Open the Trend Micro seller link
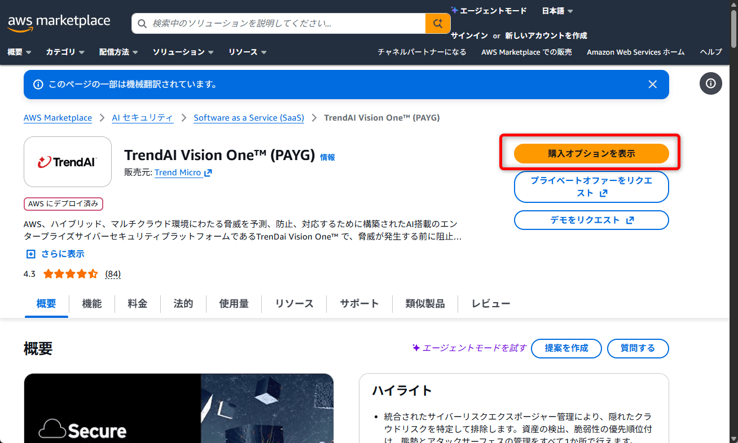 coord(183,172)
